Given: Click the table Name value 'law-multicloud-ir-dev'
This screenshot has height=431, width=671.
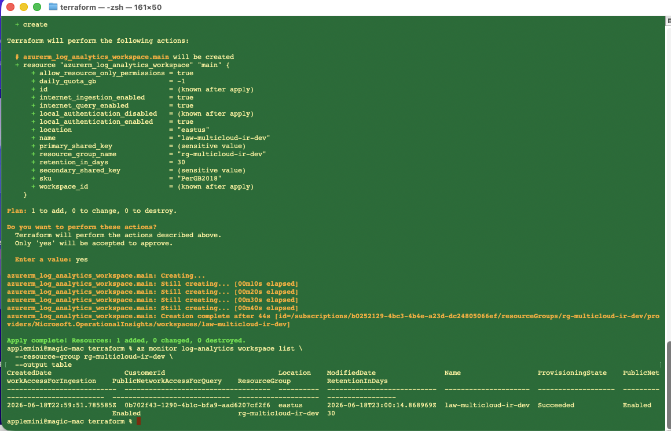Looking at the screenshot, I should pos(487,406).
